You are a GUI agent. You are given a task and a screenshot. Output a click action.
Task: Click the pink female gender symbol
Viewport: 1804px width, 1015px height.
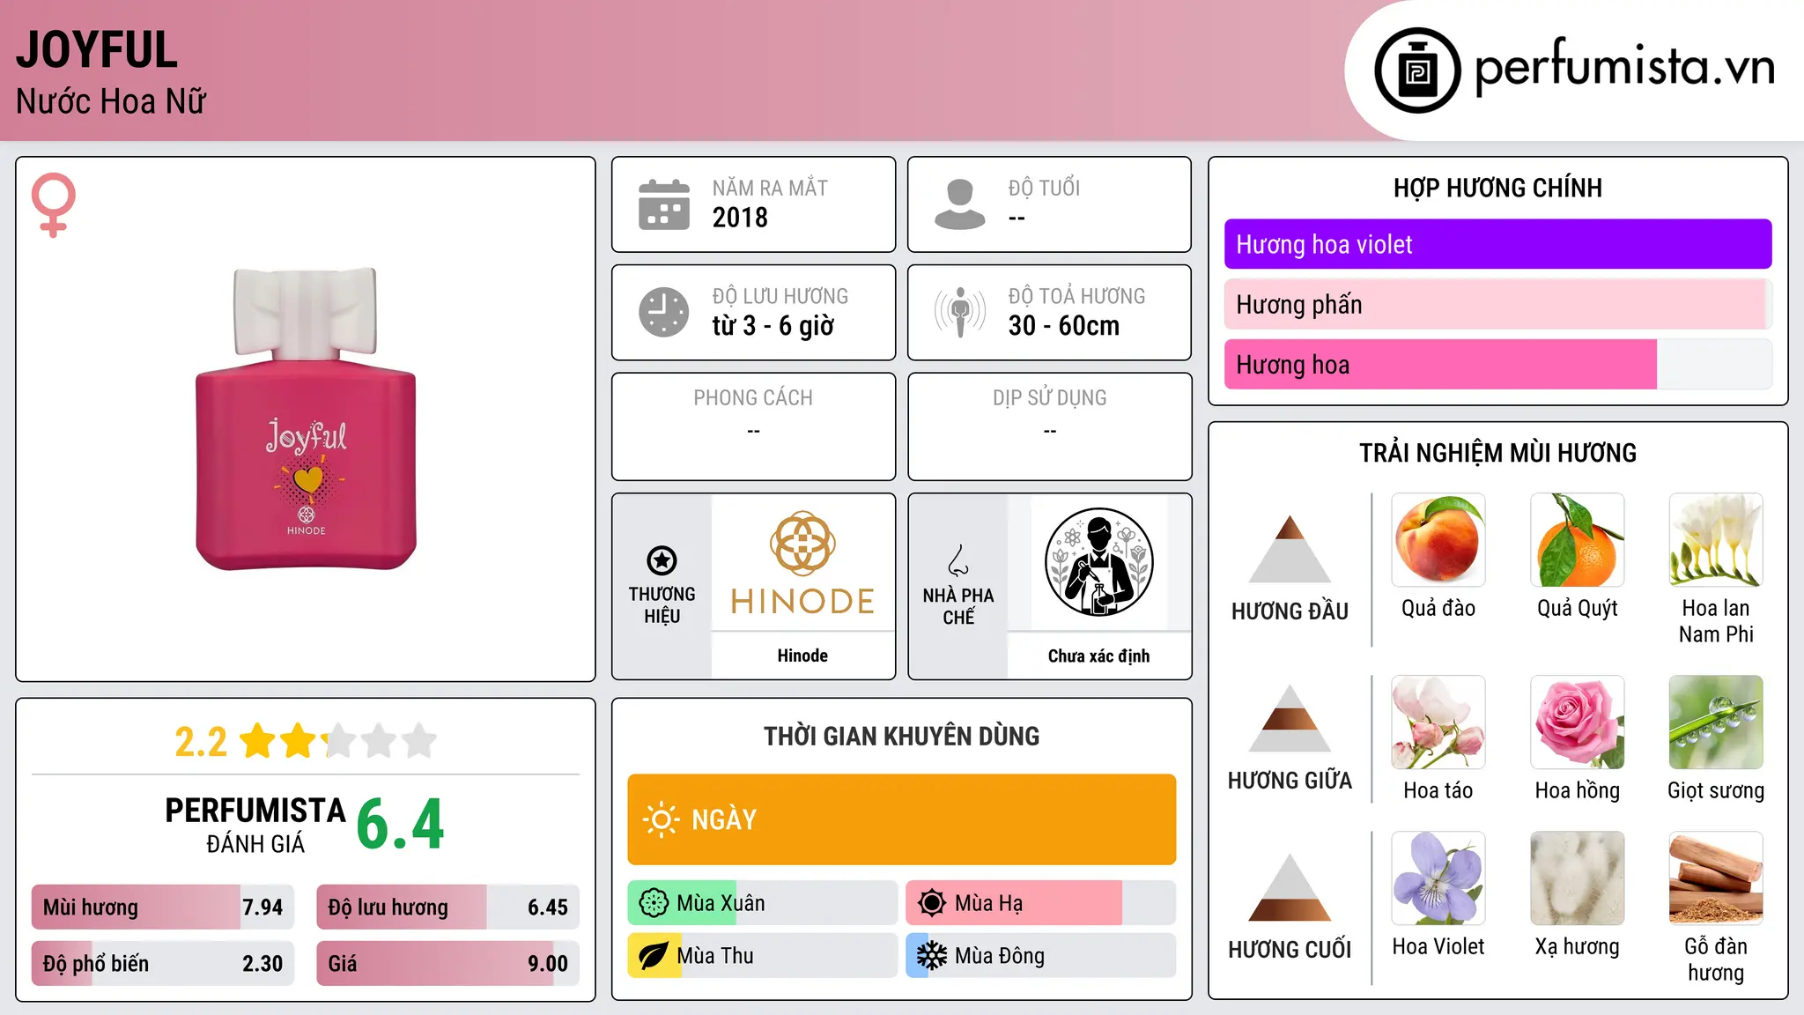(x=54, y=204)
